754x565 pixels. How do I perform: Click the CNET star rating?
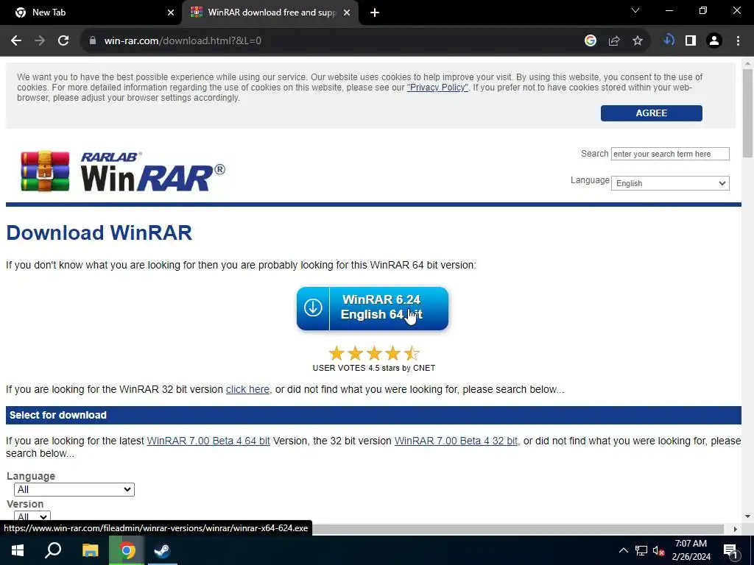pos(373,354)
